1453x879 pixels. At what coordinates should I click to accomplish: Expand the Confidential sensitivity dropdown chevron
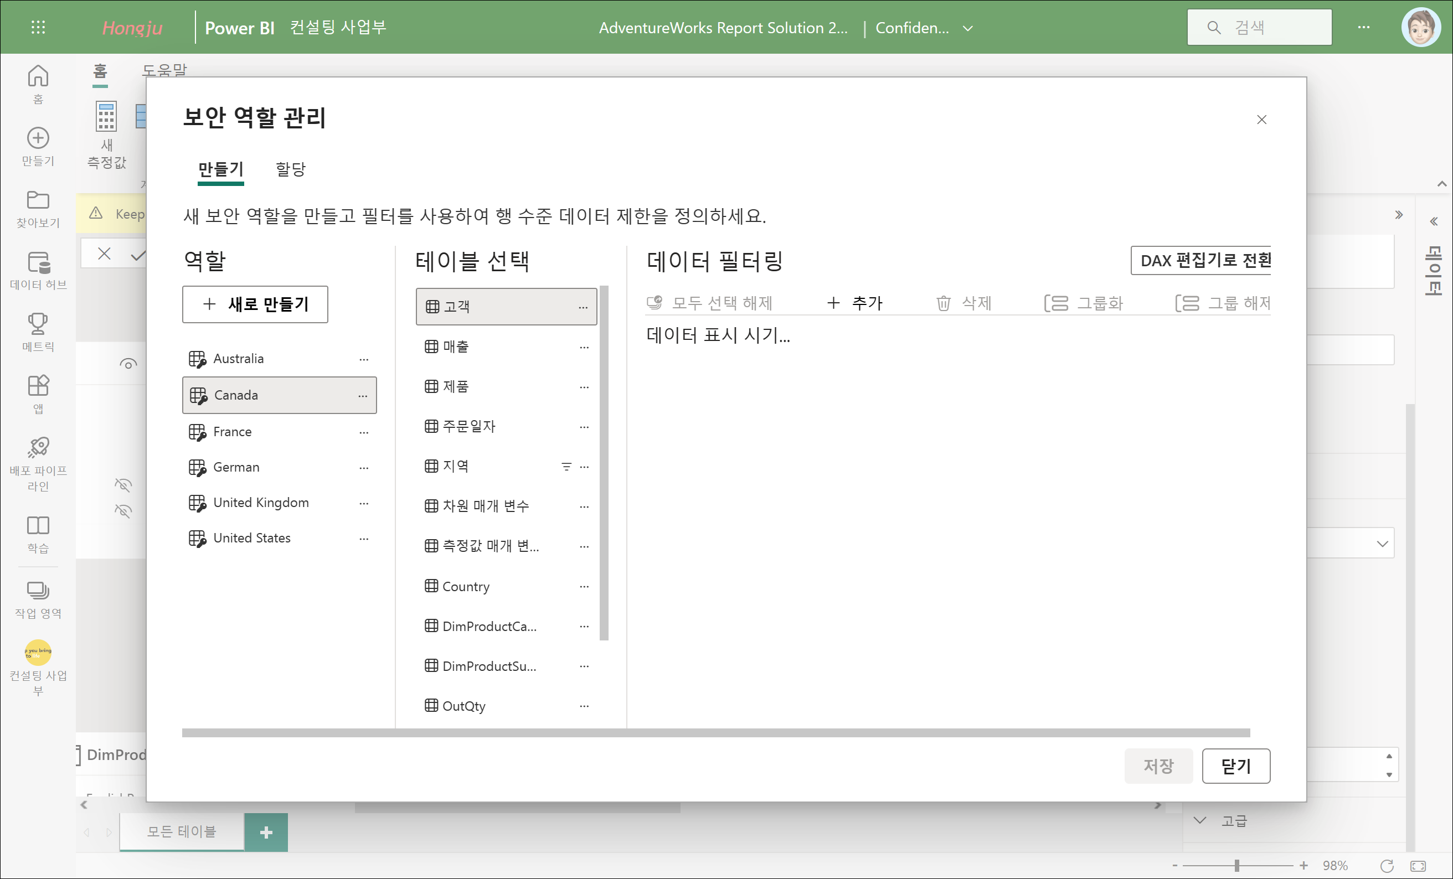pyautogui.click(x=968, y=28)
